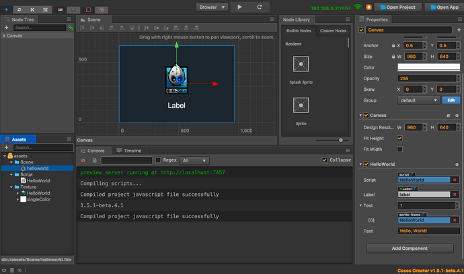This screenshot has height=274, width=464.
Task: Click the Open Project button
Action: pos(397,7)
